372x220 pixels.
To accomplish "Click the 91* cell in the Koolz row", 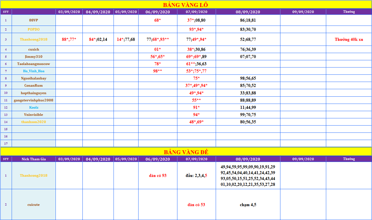I will [197, 107].
